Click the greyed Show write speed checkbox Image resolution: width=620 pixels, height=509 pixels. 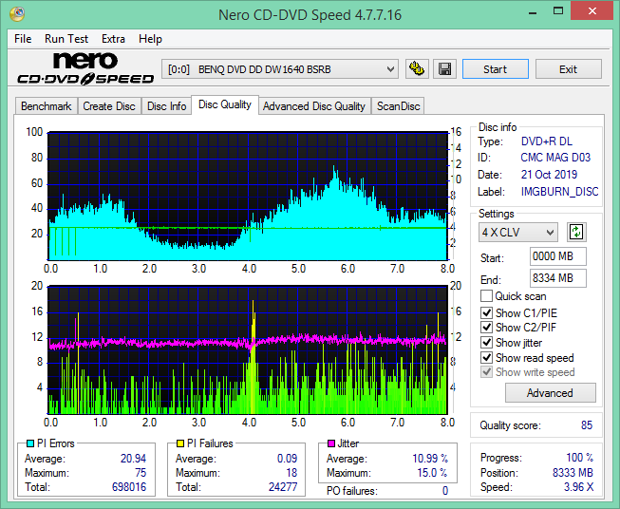486,372
